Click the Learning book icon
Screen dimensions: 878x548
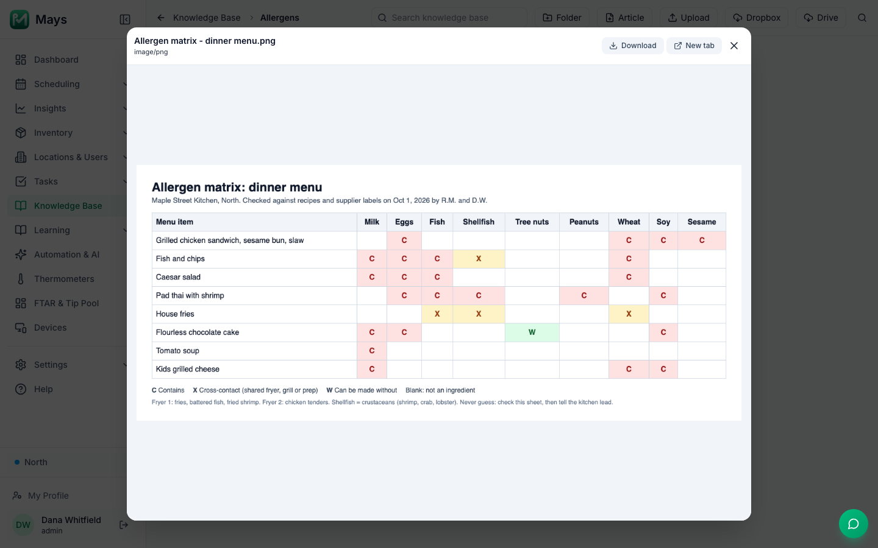point(21,230)
